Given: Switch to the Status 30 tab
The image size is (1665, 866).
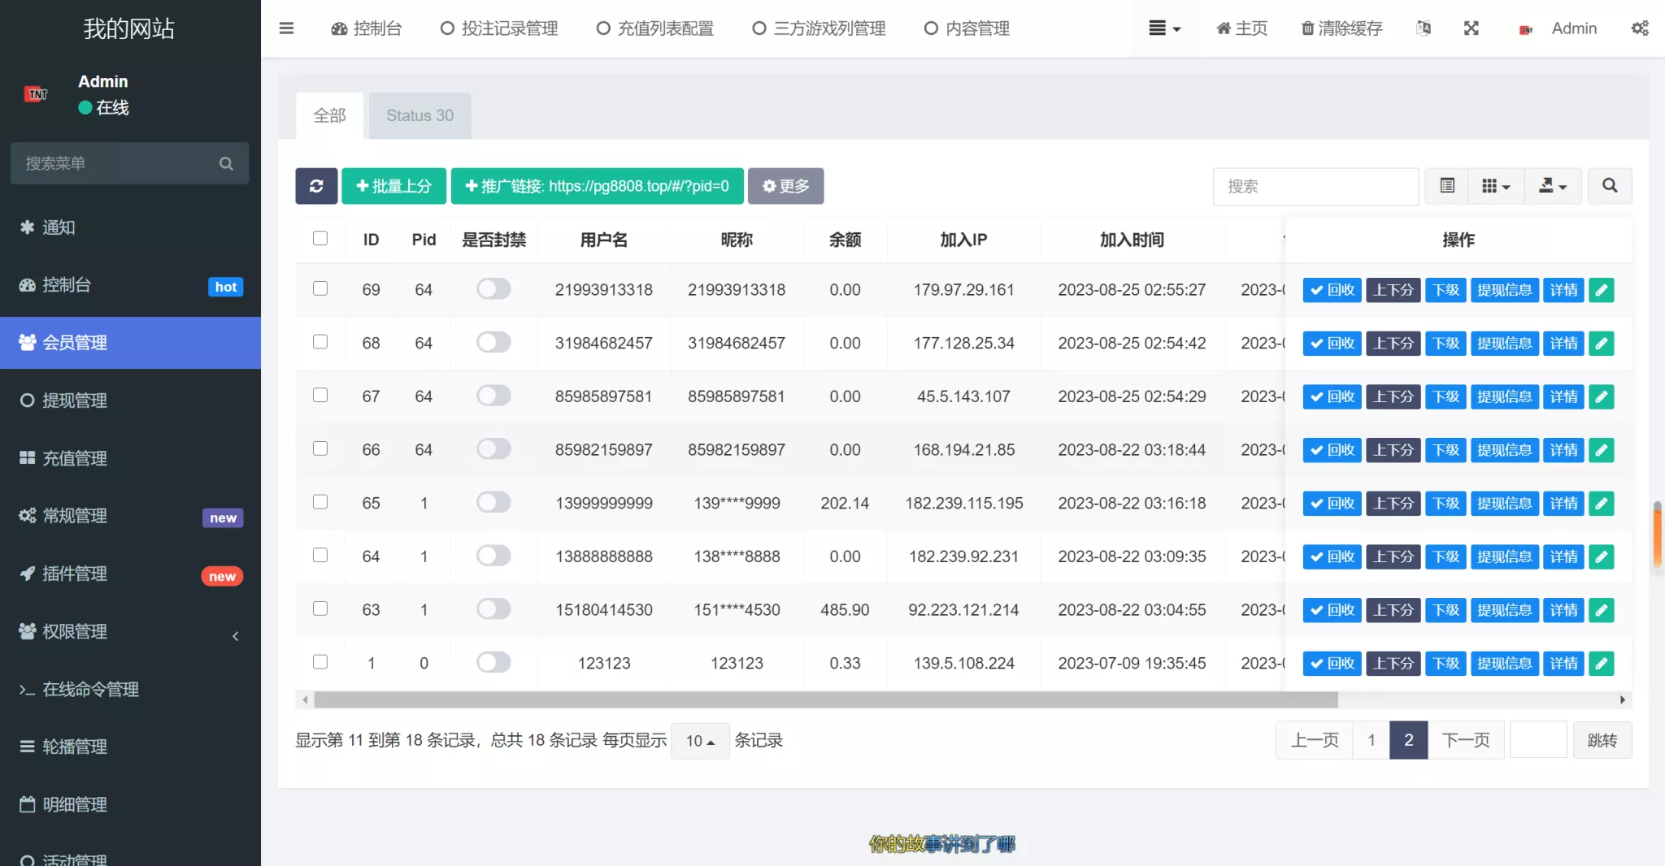Looking at the screenshot, I should click(x=420, y=115).
